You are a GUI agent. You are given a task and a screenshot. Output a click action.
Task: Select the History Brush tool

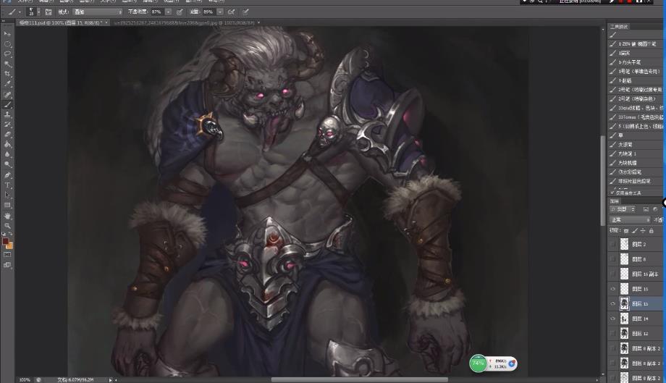[x=7, y=125]
